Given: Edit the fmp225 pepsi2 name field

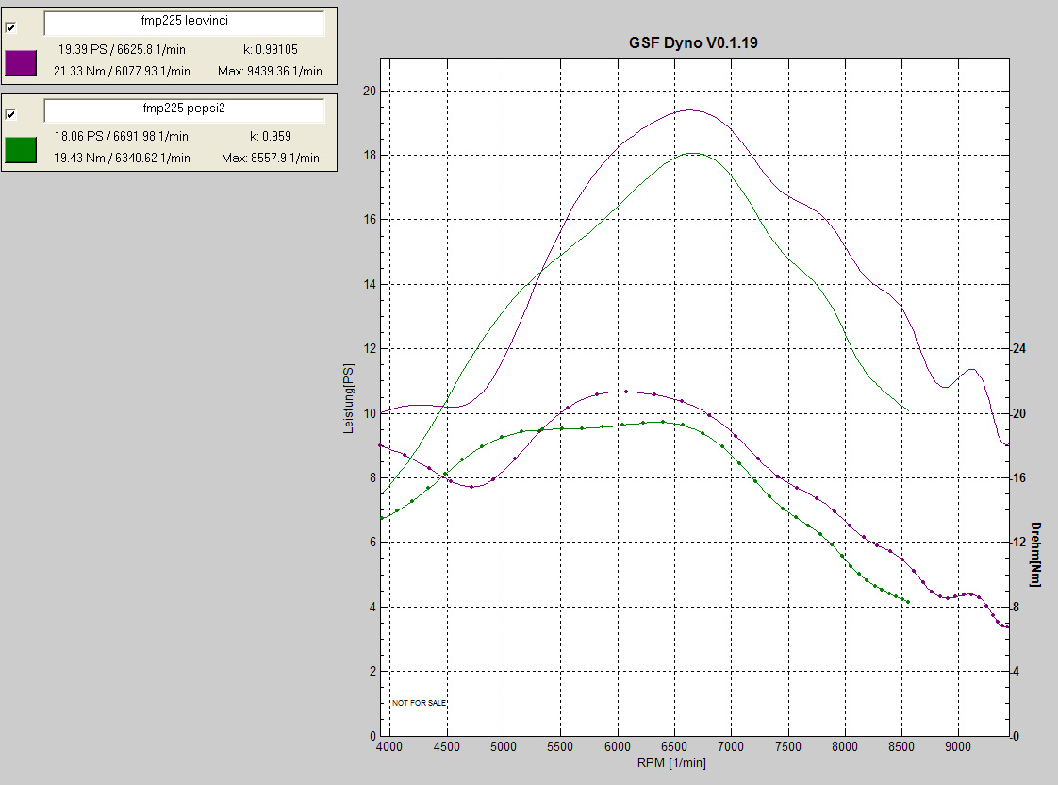Looking at the screenshot, I should [x=184, y=110].
